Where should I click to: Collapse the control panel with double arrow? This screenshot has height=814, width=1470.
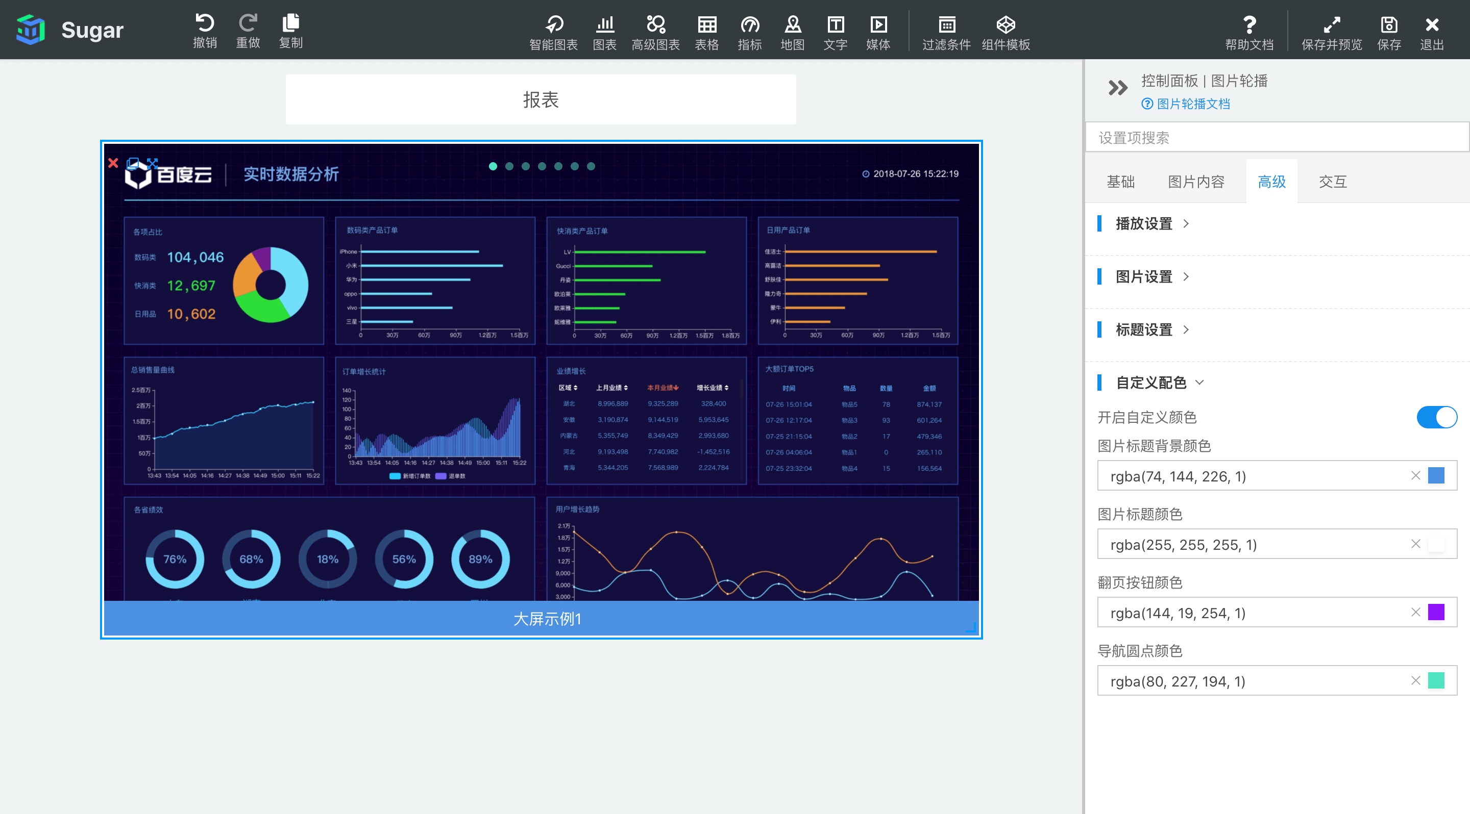pos(1117,88)
